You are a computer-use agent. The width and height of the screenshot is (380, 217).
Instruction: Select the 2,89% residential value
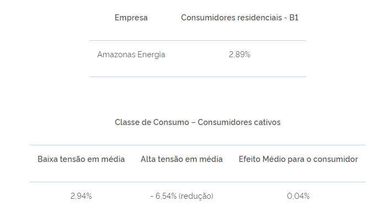[x=239, y=55]
